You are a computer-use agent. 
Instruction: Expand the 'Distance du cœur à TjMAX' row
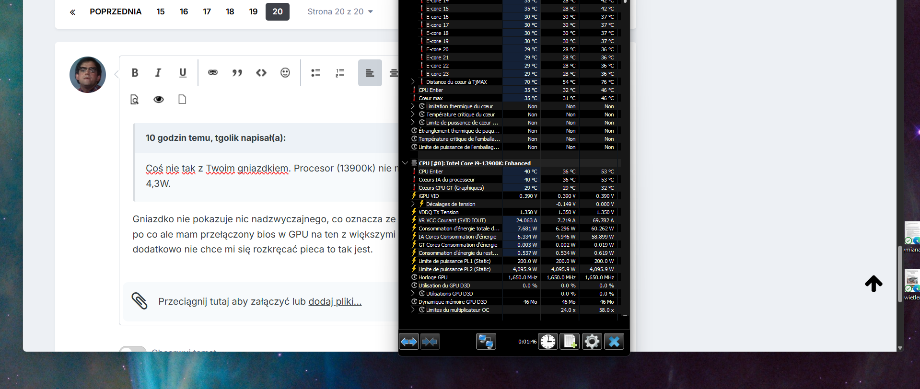pos(413,82)
